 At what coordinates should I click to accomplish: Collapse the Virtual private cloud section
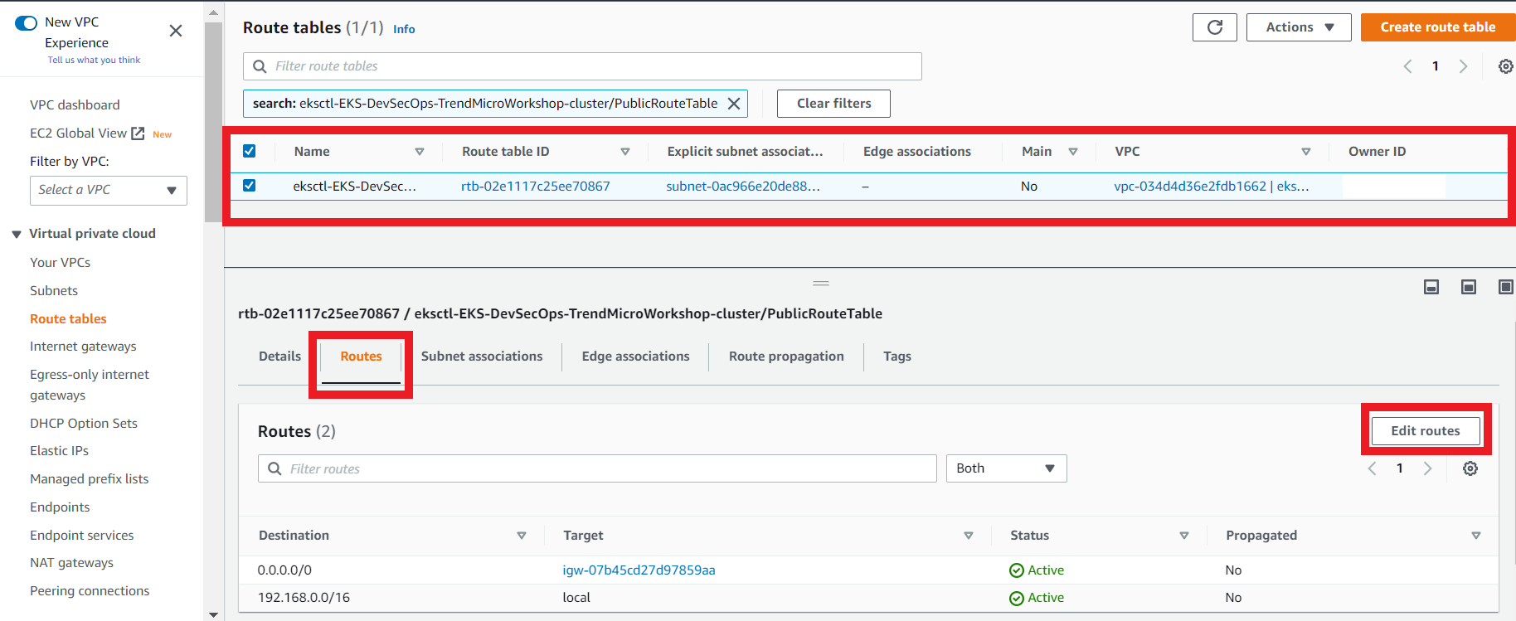[x=17, y=234]
